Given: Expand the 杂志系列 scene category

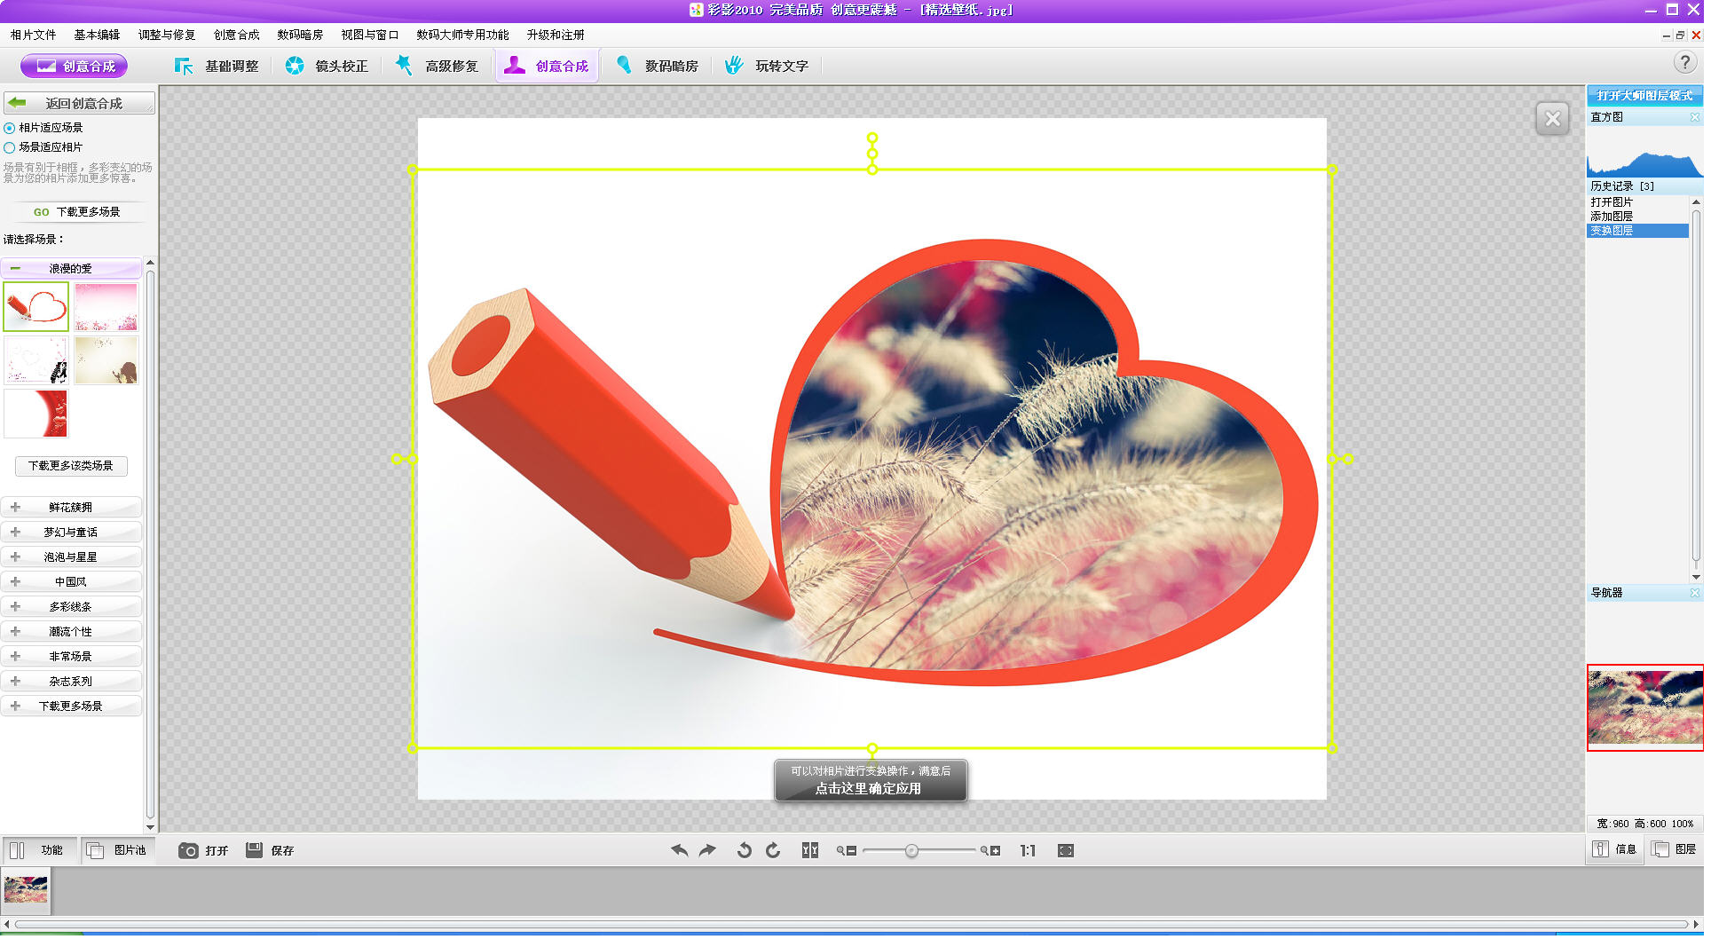Looking at the screenshot, I should click(x=71, y=683).
